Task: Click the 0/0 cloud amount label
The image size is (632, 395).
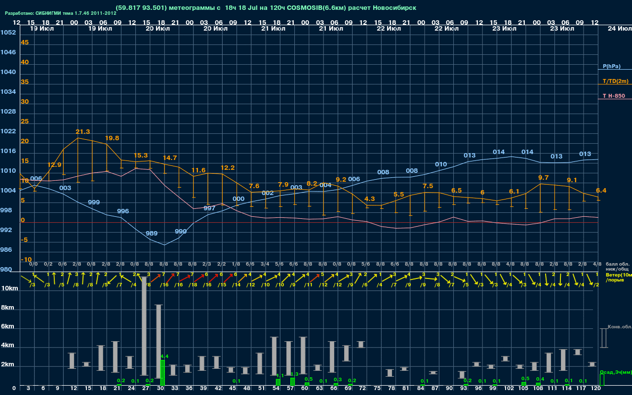Action: click(34, 264)
